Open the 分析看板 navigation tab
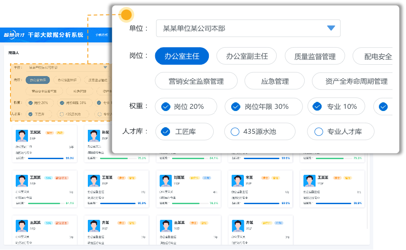This screenshot has width=406, height=250. [x=101, y=35]
